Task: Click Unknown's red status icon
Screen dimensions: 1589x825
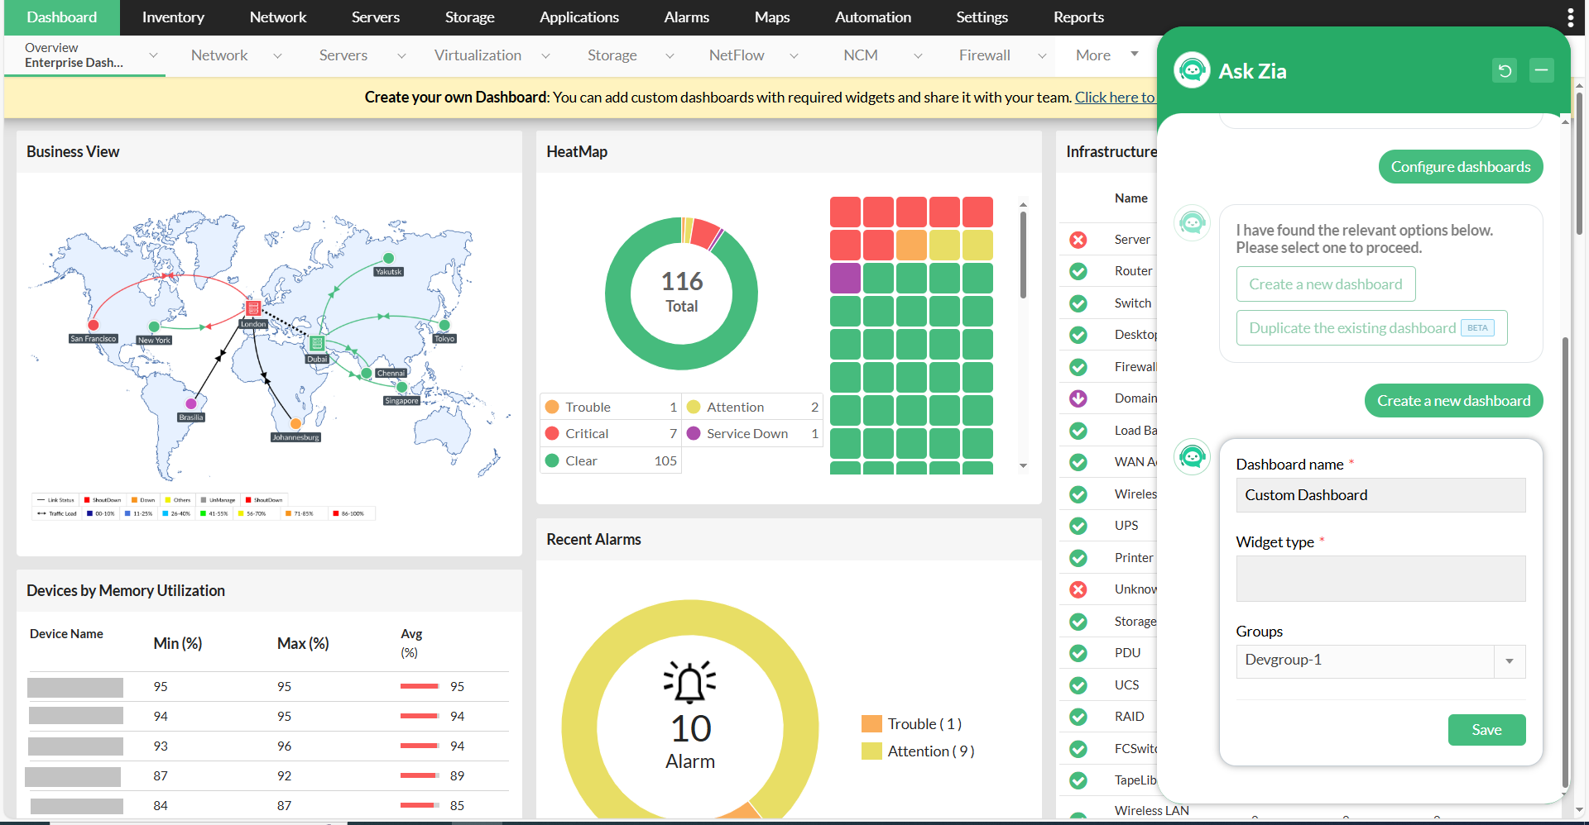Action: 1078,589
